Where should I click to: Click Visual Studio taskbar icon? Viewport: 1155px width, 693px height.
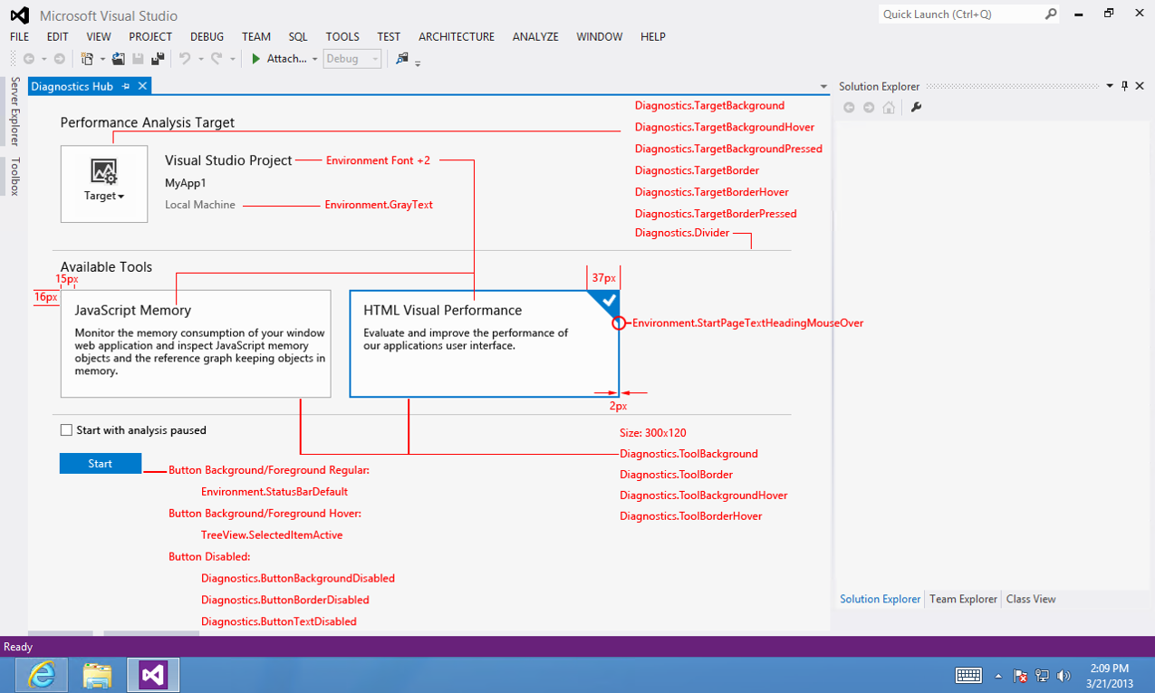click(x=153, y=675)
